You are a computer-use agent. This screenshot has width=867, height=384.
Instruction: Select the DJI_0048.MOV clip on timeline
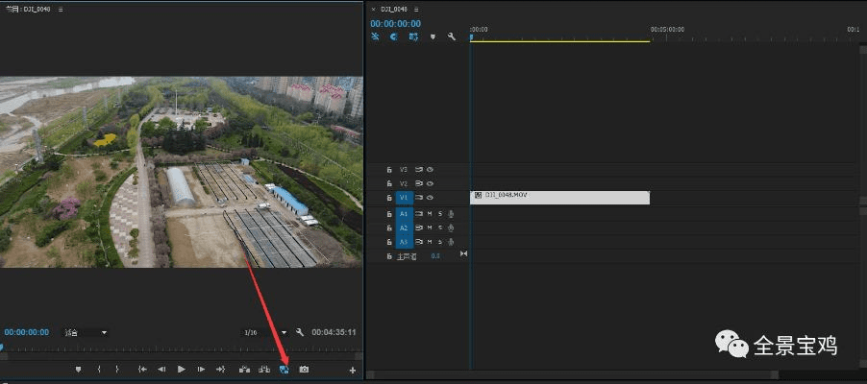(x=559, y=197)
